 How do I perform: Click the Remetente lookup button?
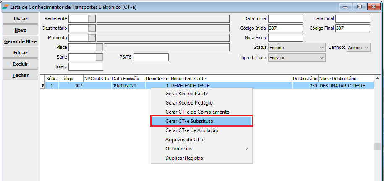[x=92, y=18]
